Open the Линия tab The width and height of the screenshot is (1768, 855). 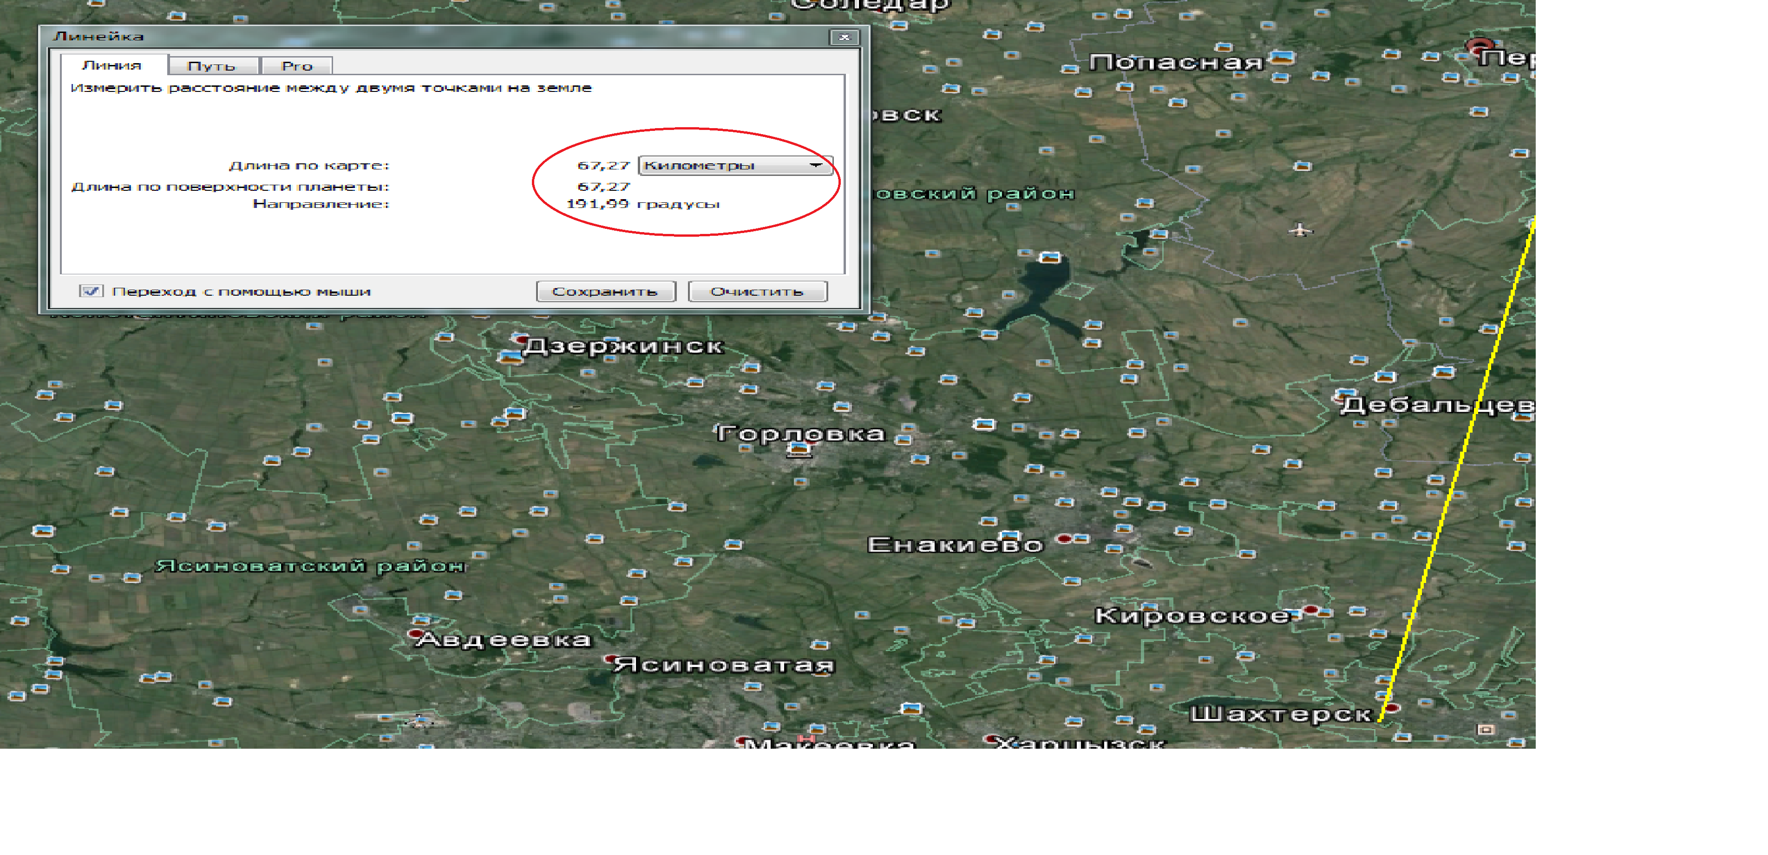(x=112, y=65)
